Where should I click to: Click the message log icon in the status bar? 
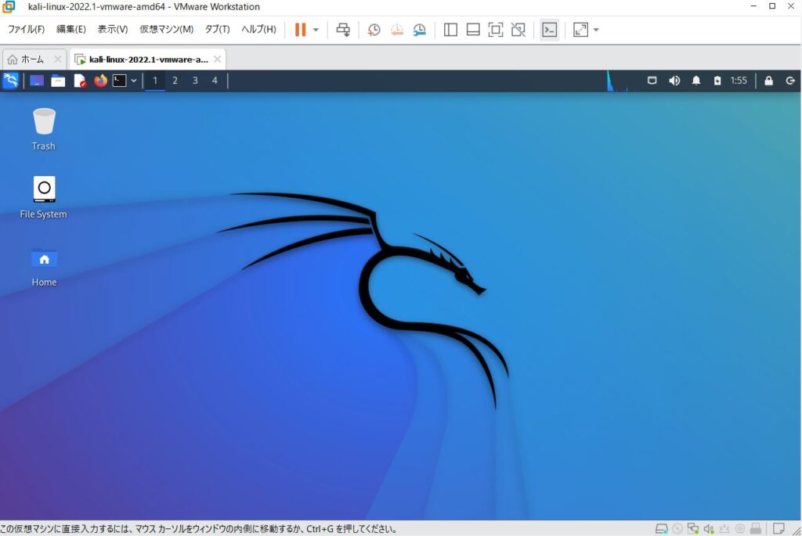(x=779, y=529)
